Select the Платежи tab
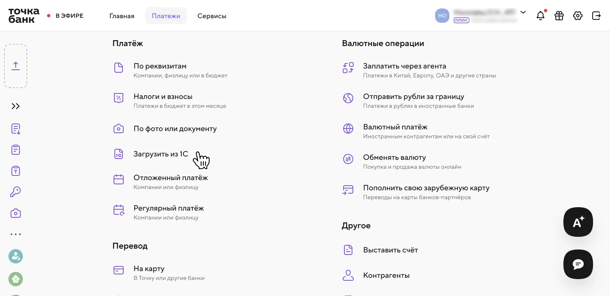Viewport: 610px width, 296px height. [x=166, y=16]
